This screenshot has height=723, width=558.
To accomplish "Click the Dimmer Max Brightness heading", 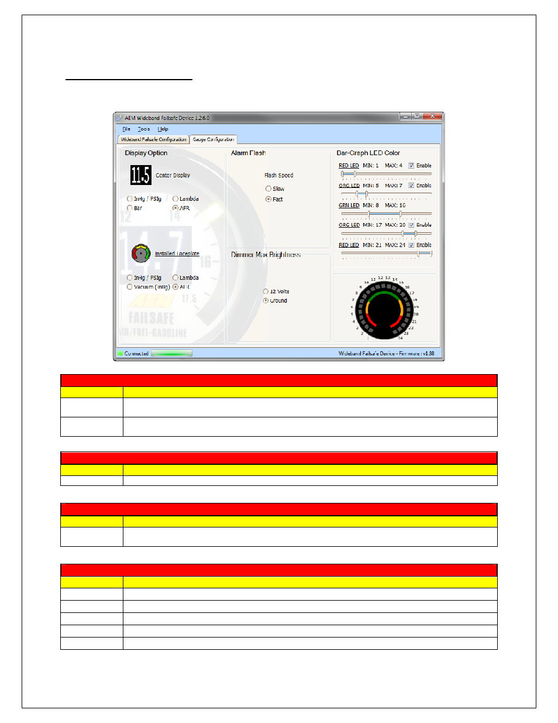I will tap(266, 255).
